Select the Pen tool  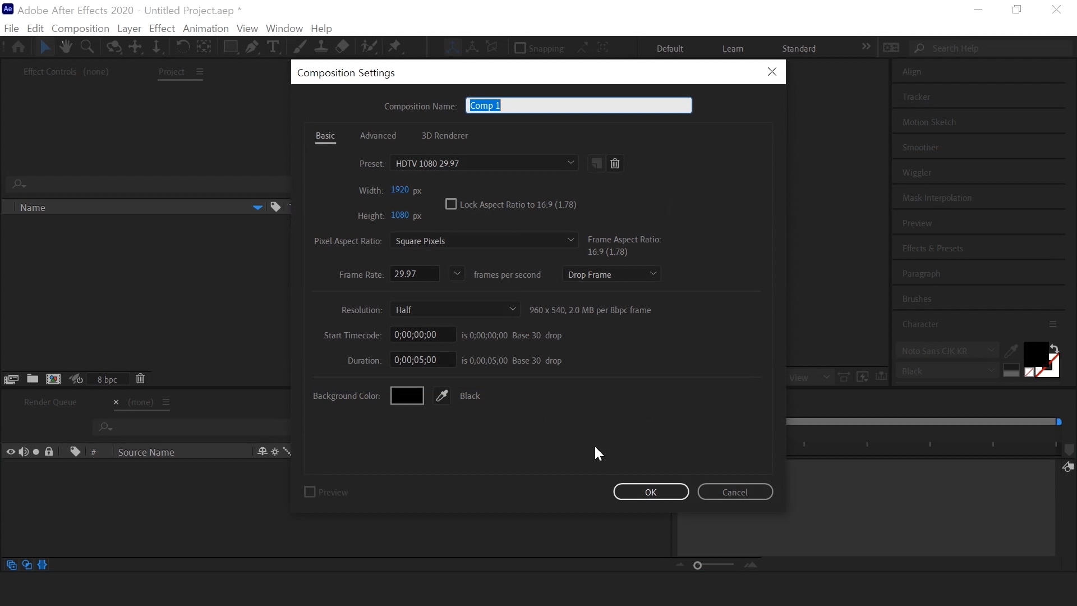(x=252, y=47)
